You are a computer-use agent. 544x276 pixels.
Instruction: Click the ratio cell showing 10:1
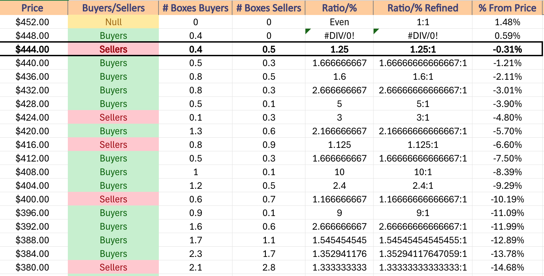[x=423, y=172]
